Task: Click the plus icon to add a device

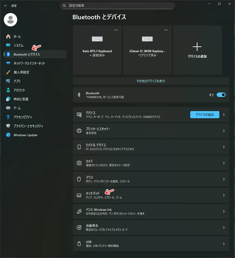Action: coord(197,47)
